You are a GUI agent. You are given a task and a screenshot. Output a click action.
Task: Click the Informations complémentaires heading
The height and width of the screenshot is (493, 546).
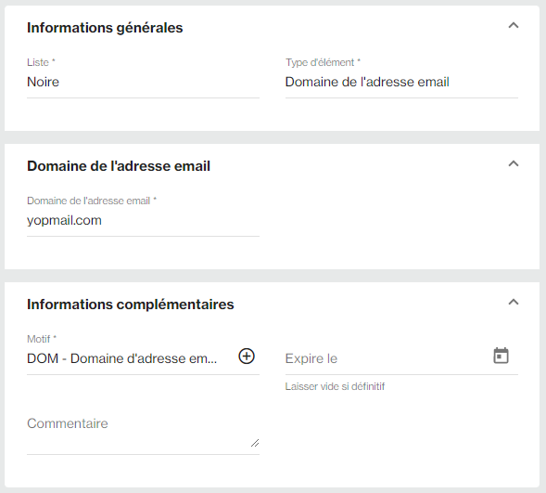pos(131,305)
